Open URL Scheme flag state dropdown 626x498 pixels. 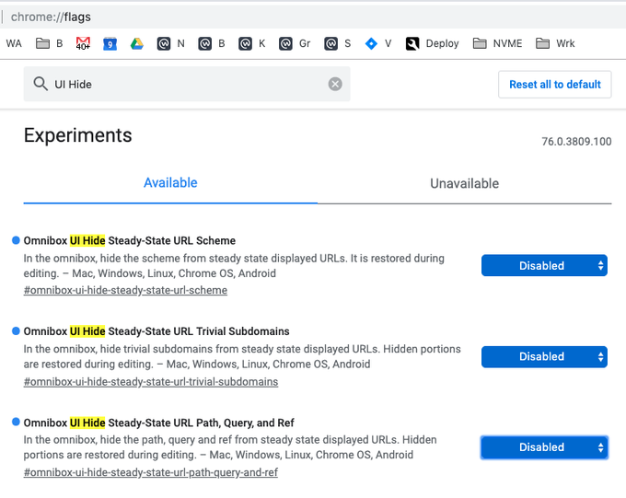(544, 265)
